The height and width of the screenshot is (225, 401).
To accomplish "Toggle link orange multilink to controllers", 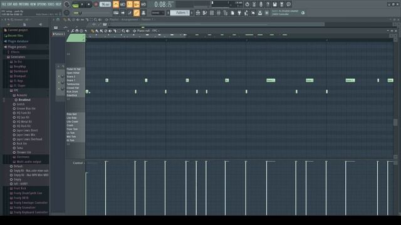I will pyautogui.click(x=137, y=12).
